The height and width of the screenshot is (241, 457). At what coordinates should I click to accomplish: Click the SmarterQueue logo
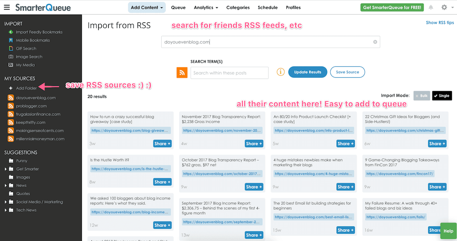pyautogui.click(x=43, y=8)
